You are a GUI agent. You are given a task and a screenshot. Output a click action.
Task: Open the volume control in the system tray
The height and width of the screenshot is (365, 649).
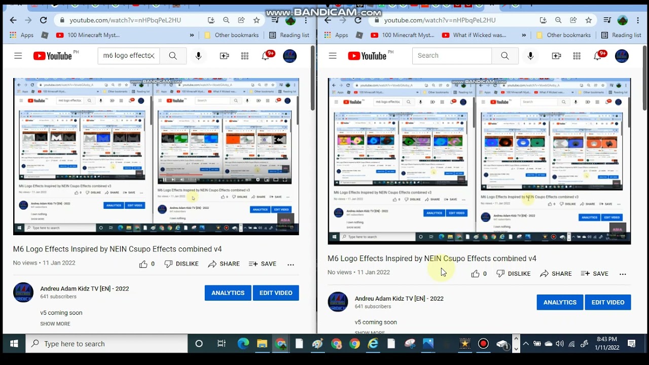560,344
